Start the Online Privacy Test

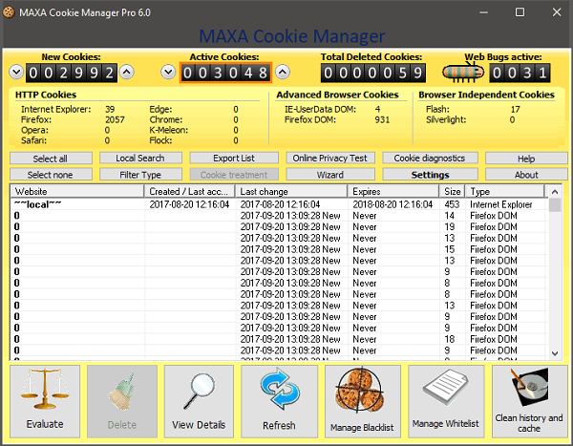330,158
